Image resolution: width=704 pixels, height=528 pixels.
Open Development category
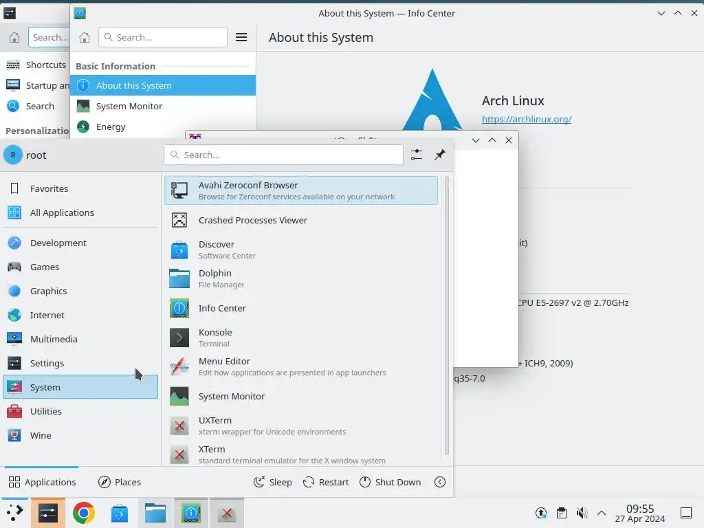coord(80,243)
